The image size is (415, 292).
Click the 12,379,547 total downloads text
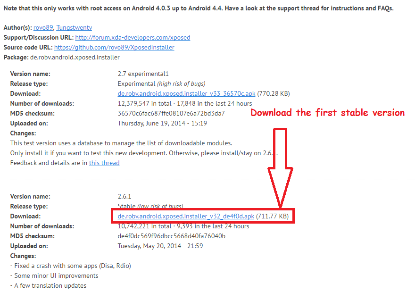(144, 103)
